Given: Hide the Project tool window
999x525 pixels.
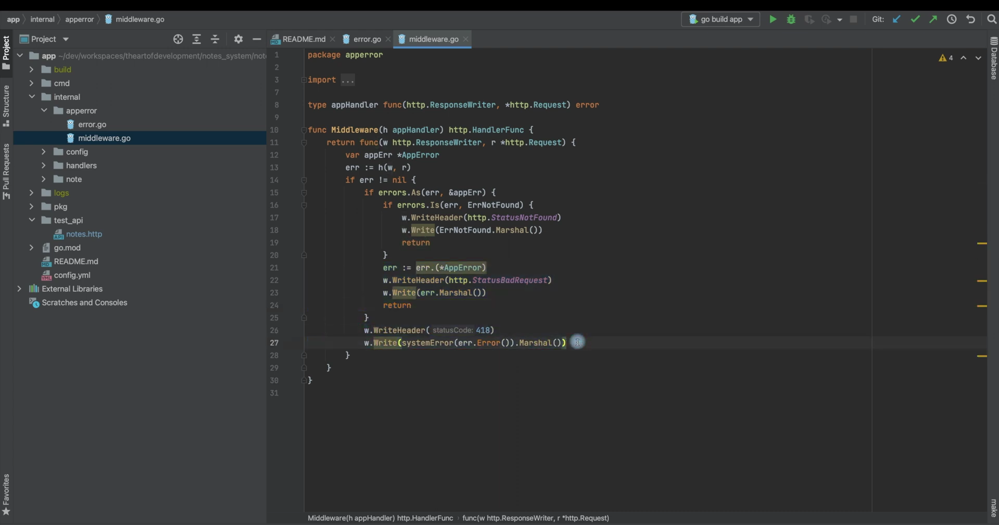Looking at the screenshot, I should [257, 39].
